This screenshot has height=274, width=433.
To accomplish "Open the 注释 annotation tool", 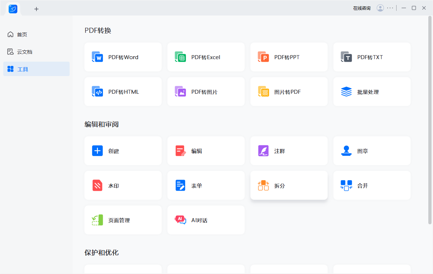I will click(289, 151).
